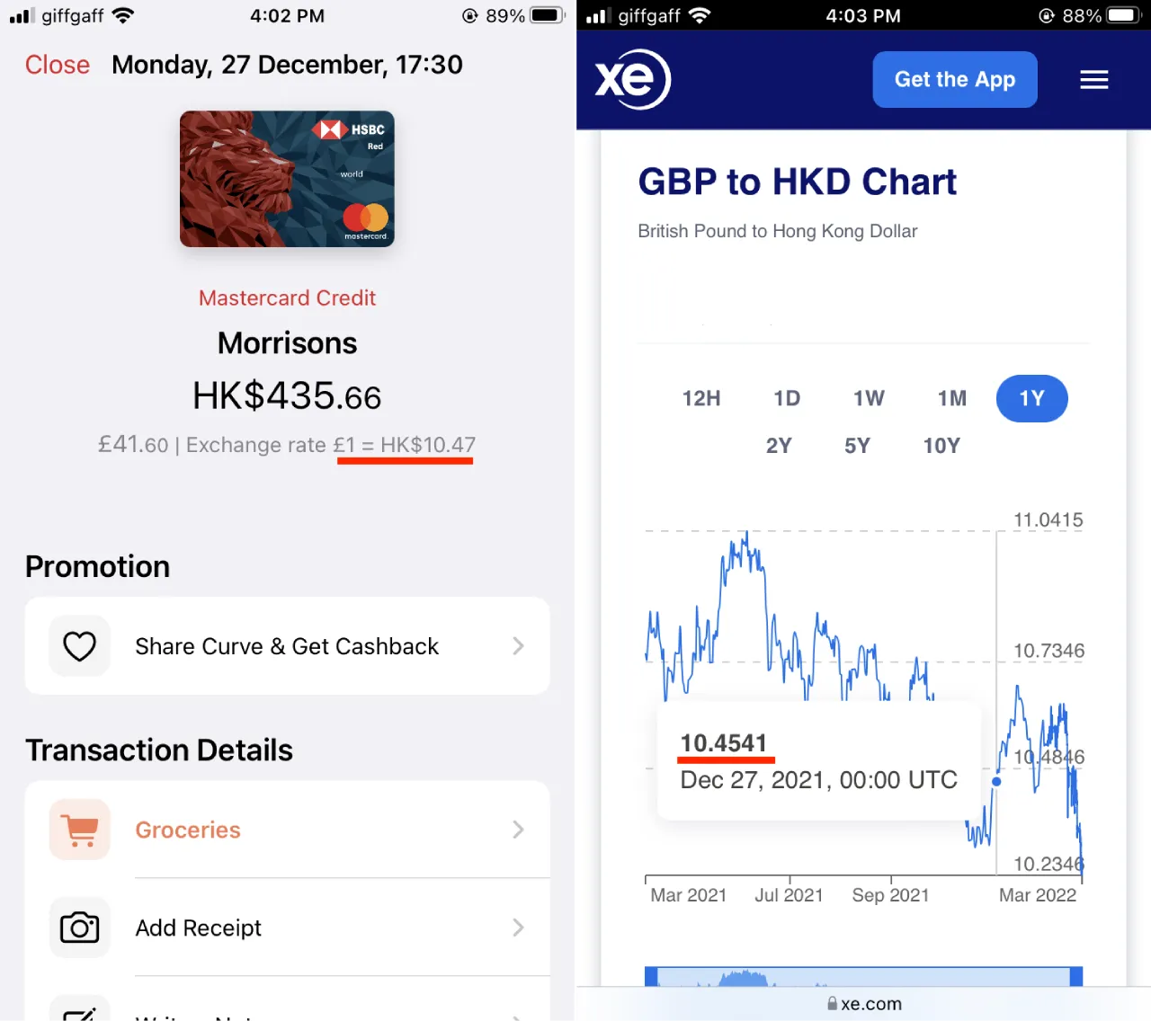Choose the 5Y range tab
Image resolution: width=1151 pixels, height=1021 pixels.
click(857, 446)
